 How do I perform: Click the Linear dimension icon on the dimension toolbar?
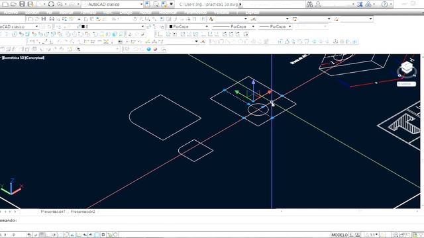click(32, 42)
